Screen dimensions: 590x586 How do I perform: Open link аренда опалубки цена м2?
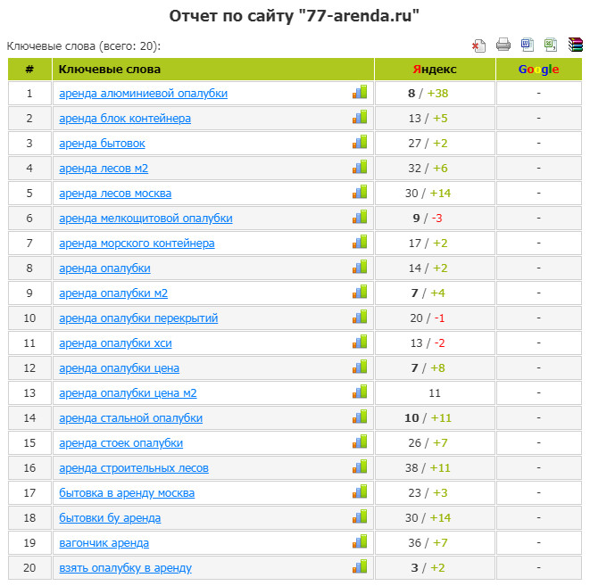click(x=128, y=393)
